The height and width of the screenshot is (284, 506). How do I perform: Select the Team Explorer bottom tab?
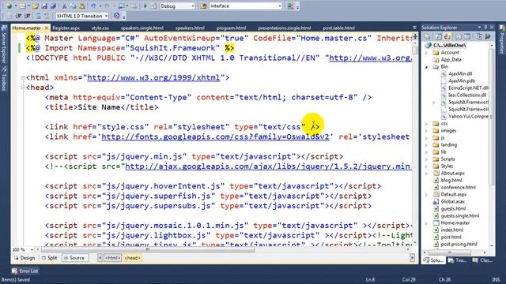(x=458, y=260)
